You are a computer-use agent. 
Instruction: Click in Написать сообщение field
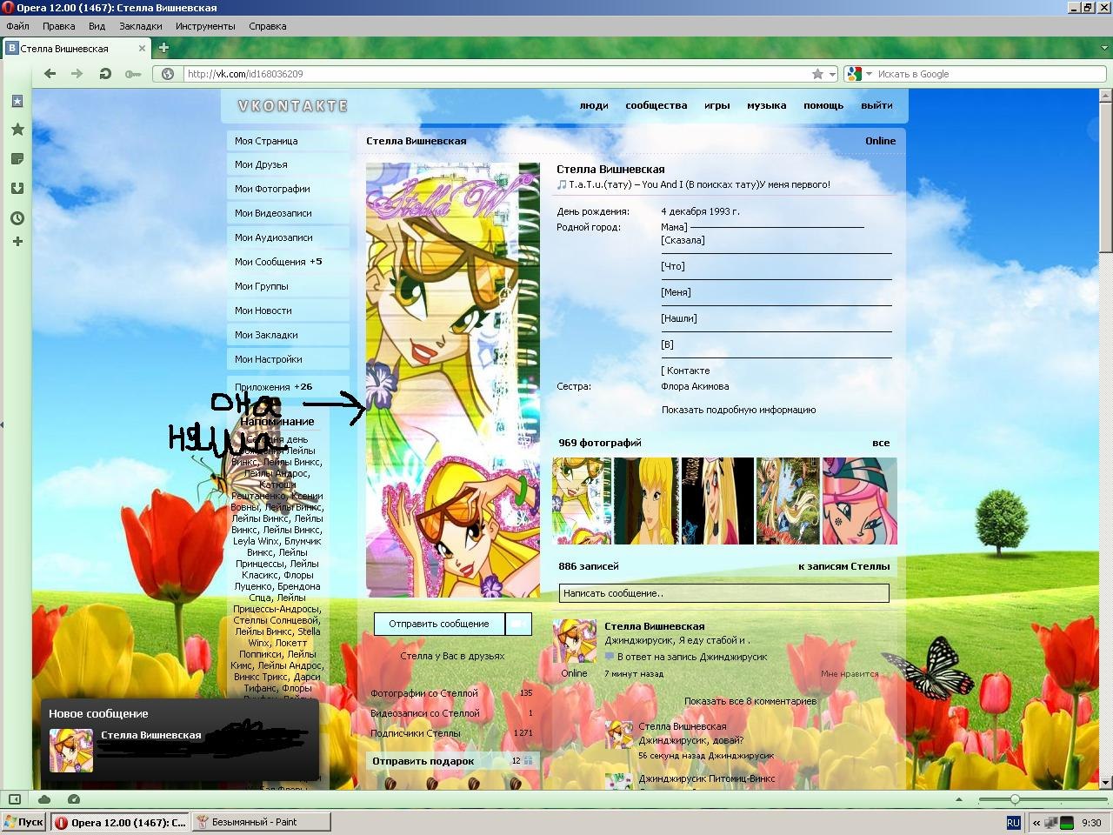tap(723, 593)
